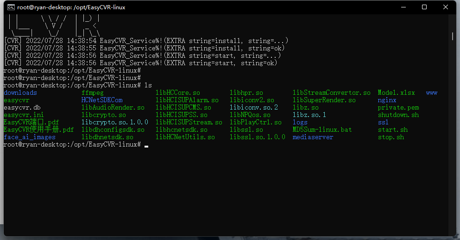Select the 'libdhconfigsdk.so' file name

pyautogui.click(x=113, y=129)
